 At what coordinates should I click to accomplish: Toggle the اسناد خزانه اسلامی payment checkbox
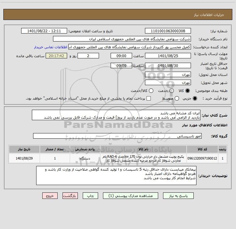149,98
